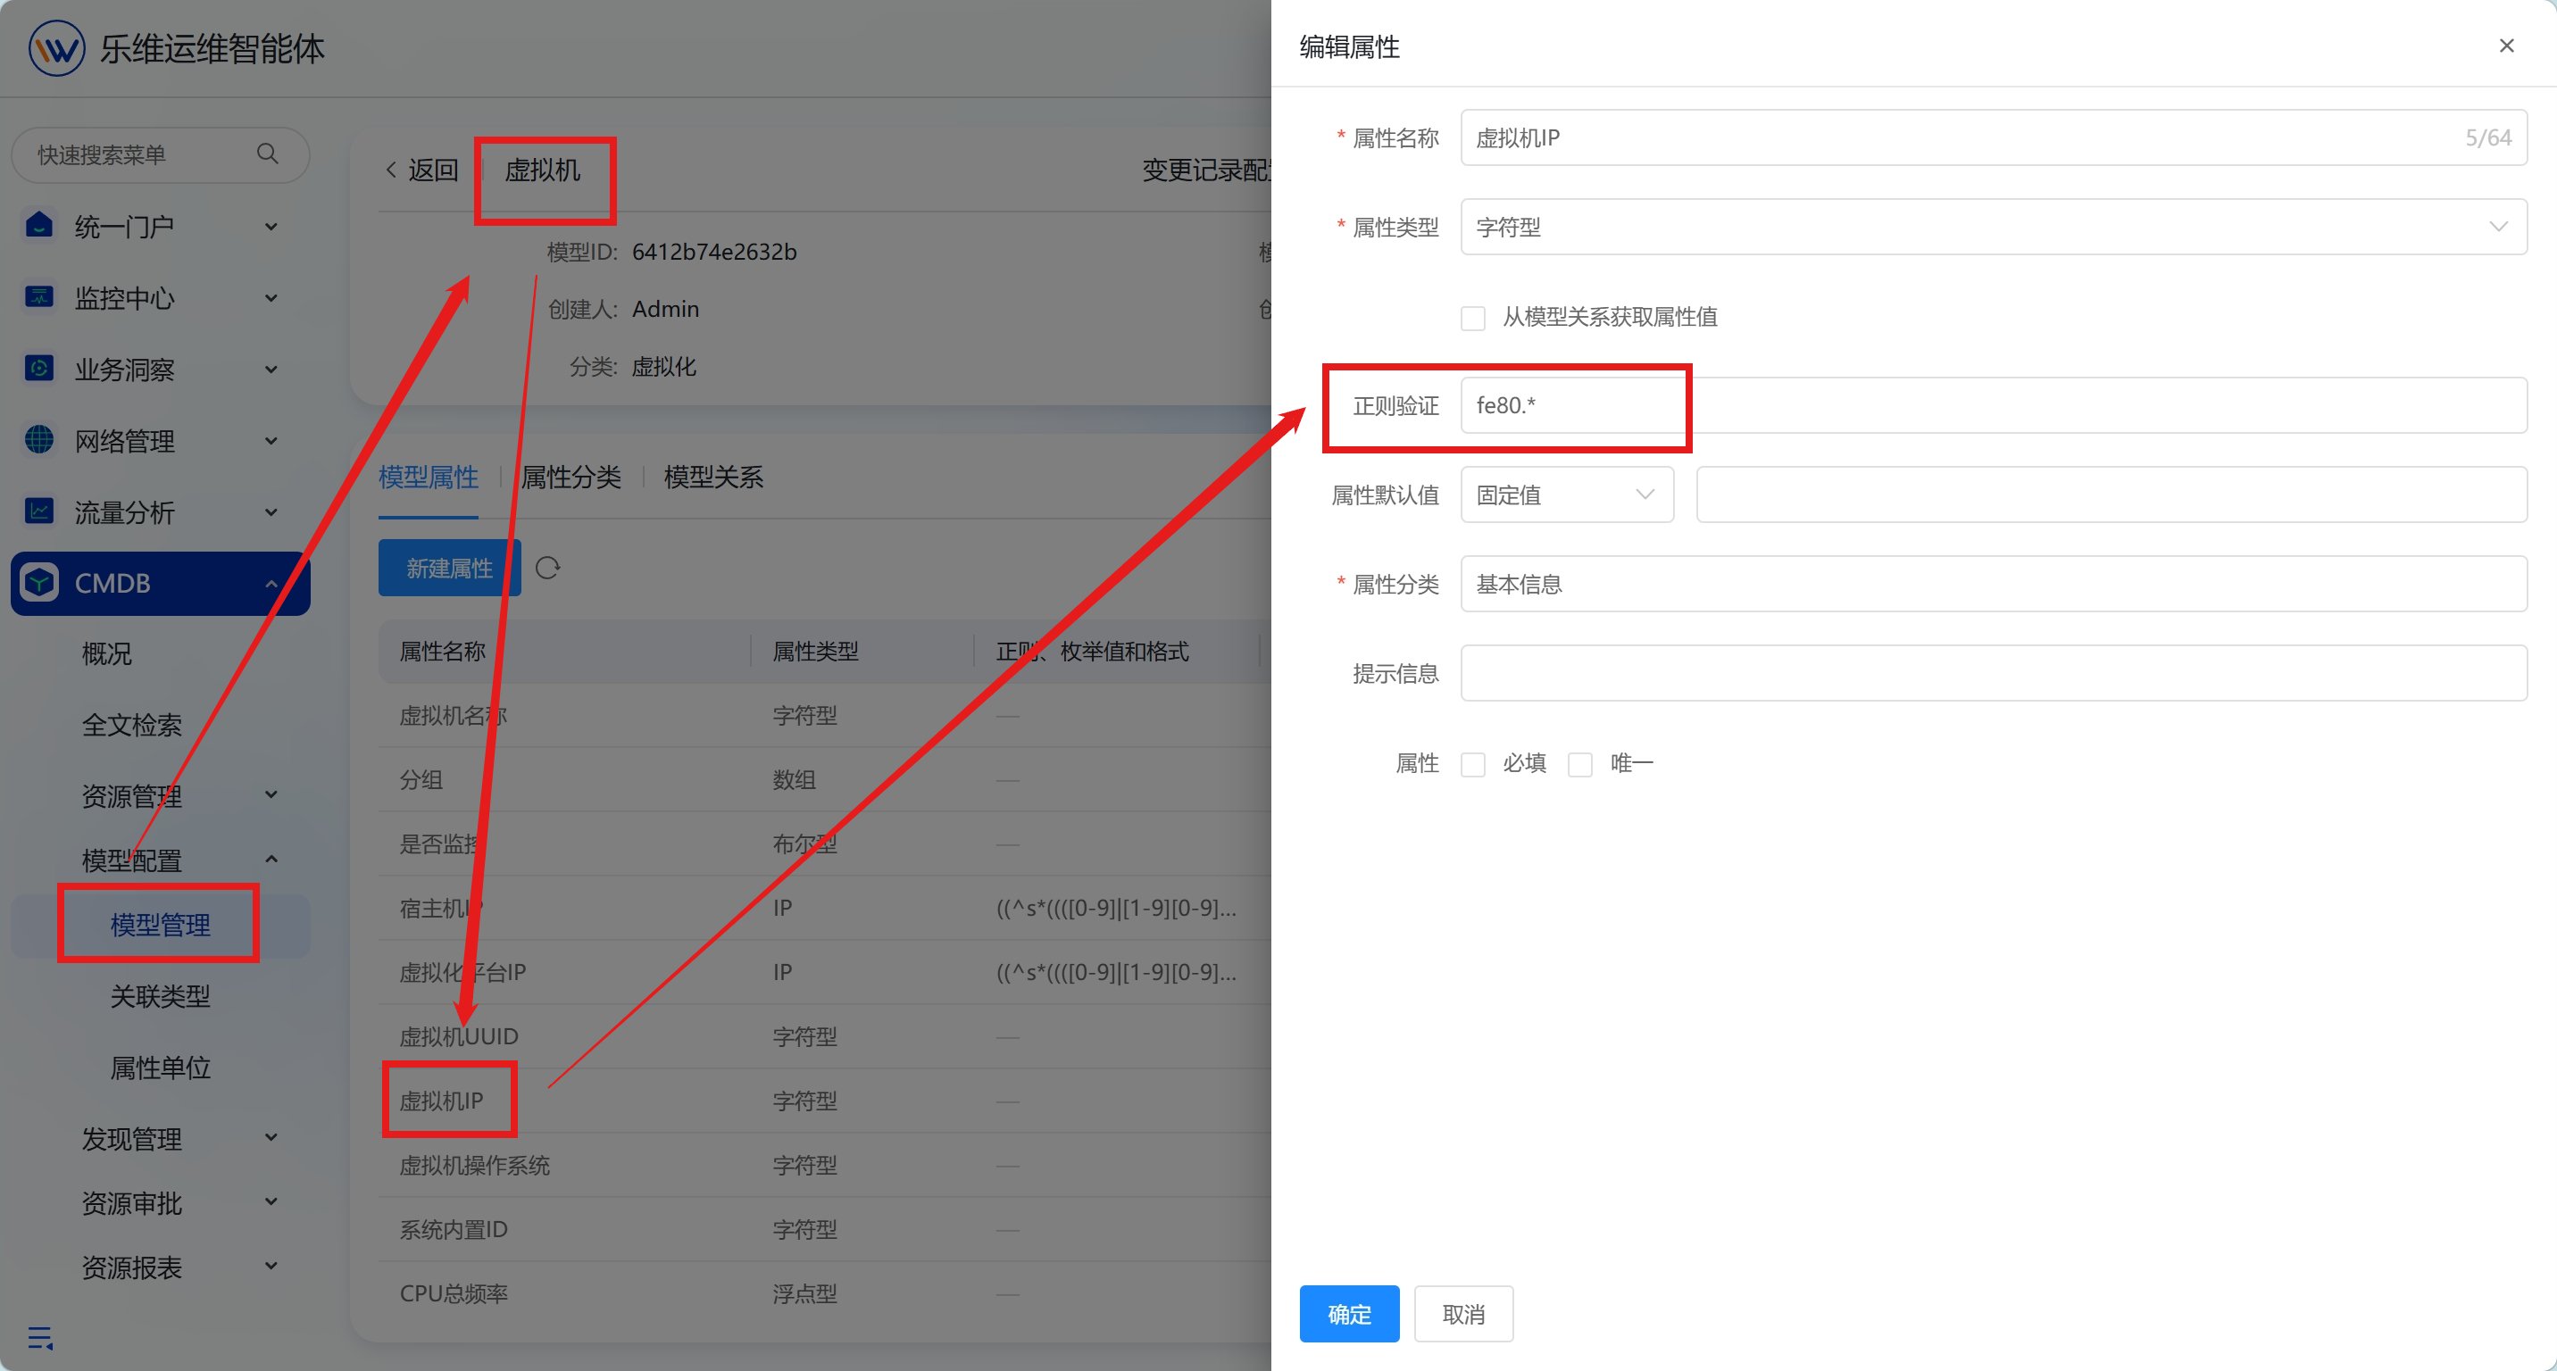Viewport: 2557px width, 1371px height.
Task: Select the 分组 attribute row
Action: (825, 778)
